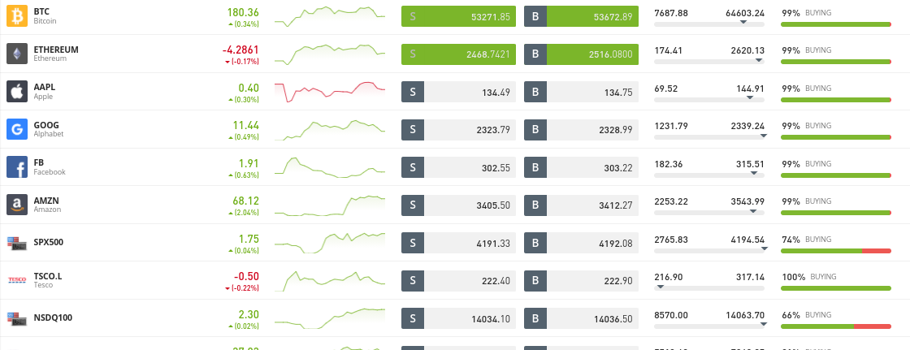Open the Amazon logo icon
The width and height of the screenshot is (910, 350).
coord(17,205)
